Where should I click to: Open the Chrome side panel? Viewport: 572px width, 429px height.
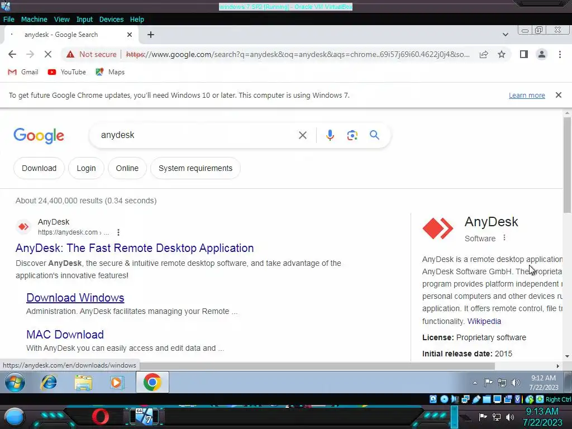tap(524, 54)
